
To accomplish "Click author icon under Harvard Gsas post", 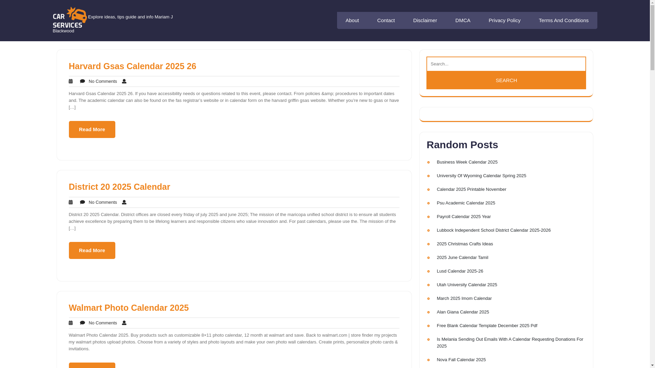I will [x=124, y=81].
